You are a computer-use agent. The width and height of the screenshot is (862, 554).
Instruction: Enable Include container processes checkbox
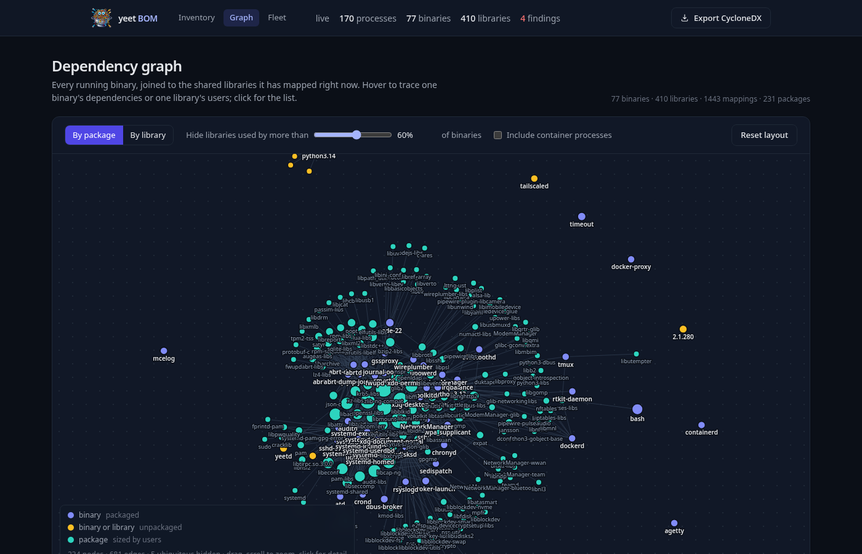point(497,135)
